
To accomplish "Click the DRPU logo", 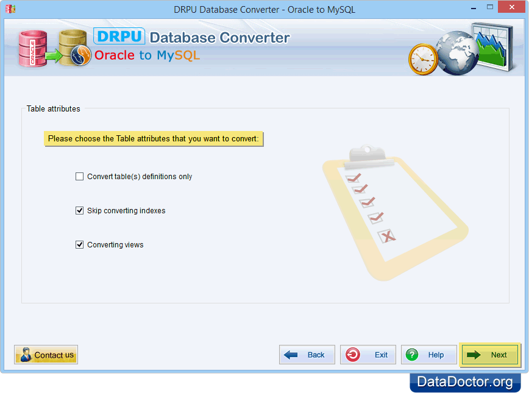I will 119,36.
